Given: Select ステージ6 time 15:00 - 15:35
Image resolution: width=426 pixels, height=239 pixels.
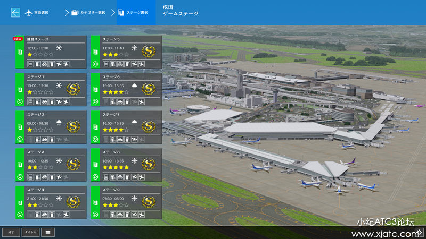Looking at the screenshot, I should click(113, 86).
